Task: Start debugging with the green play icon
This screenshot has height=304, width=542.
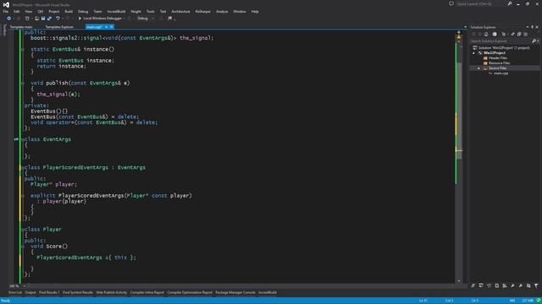Action: 80,19
